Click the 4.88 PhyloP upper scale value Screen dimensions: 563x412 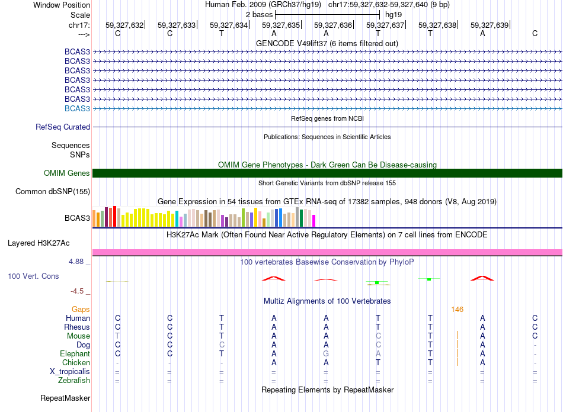pyautogui.click(x=76, y=262)
